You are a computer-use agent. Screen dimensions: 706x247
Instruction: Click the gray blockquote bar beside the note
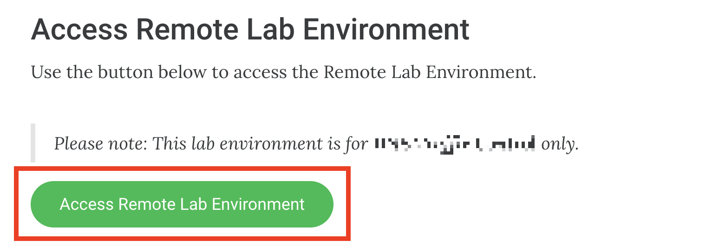click(33, 143)
